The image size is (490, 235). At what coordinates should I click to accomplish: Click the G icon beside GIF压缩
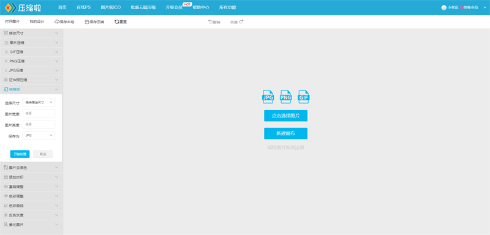pyautogui.click(x=6, y=52)
